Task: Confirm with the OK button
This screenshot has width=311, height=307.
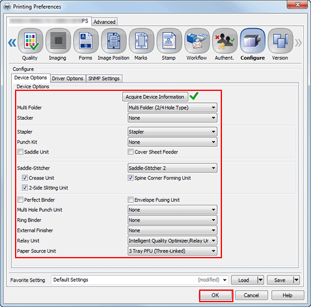Action: [215, 296]
